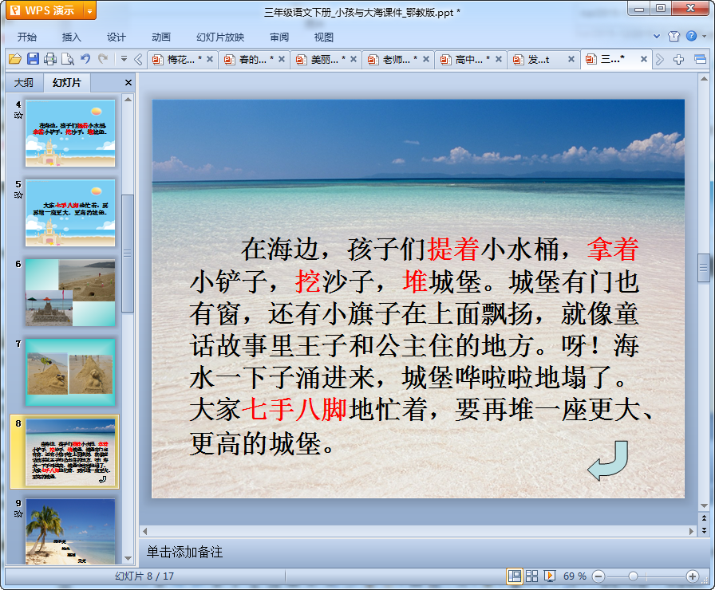Image resolution: width=715 pixels, height=590 pixels.
Task: Close the 美丽 document tab
Action: [x=354, y=59]
